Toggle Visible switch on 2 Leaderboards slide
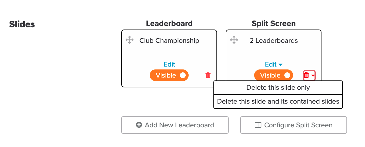The height and width of the screenshot is (147, 365). (274, 75)
